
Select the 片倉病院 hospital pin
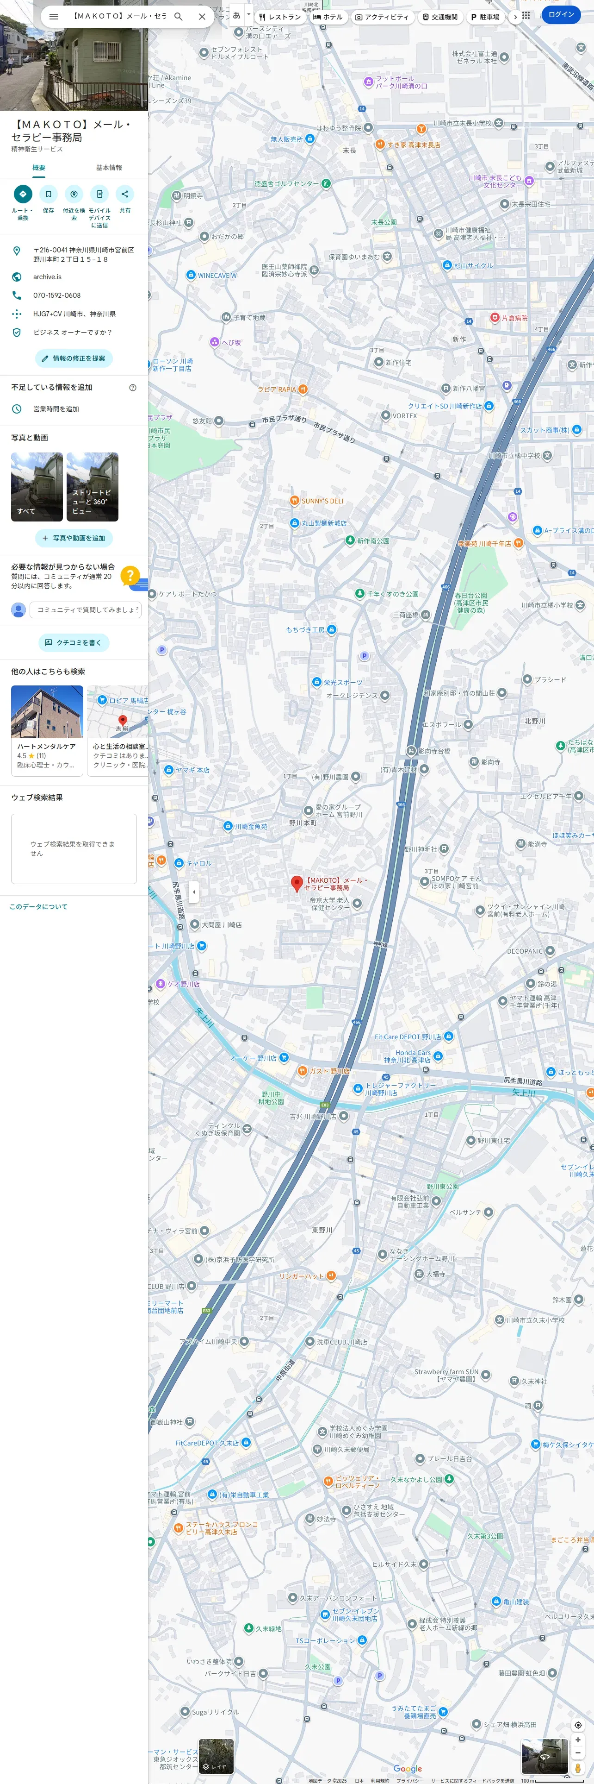tap(495, 318)
